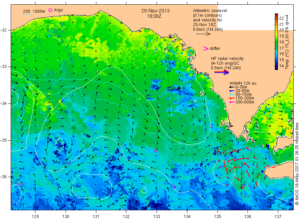The image size is (301, 221).
Task: Click the Argo float marker near 133°E, 35.3°S
Action: (x=156, y=151)
